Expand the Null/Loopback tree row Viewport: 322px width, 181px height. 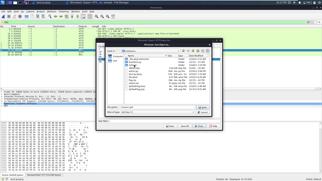[x=2, y=94]
